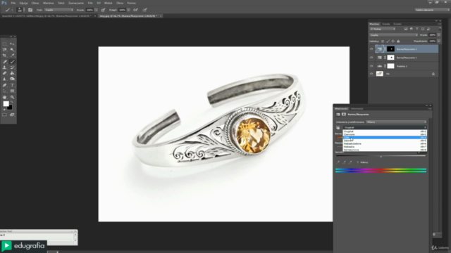Select the Move tool
The height and width of the screenshot is (253, 451).
[x=12, y=44]
